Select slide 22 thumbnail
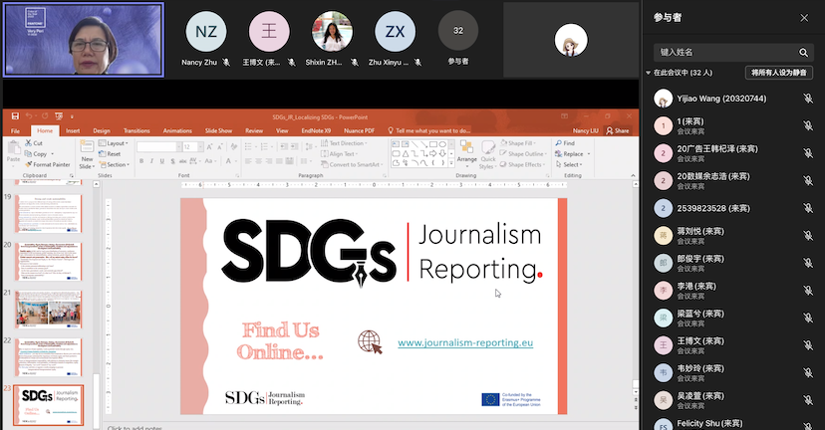825x430 pixels. tap(49, 357)
